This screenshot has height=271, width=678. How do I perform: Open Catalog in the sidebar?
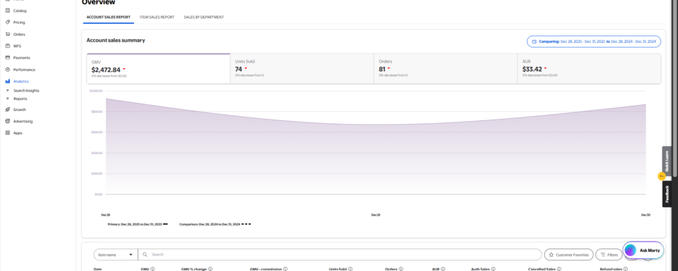20,11
